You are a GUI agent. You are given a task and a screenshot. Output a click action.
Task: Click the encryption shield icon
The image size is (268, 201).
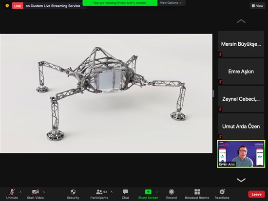click(7, 6)
